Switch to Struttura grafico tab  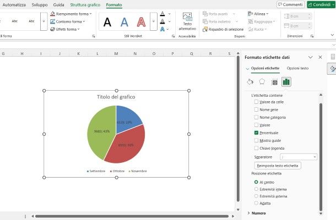85,5
